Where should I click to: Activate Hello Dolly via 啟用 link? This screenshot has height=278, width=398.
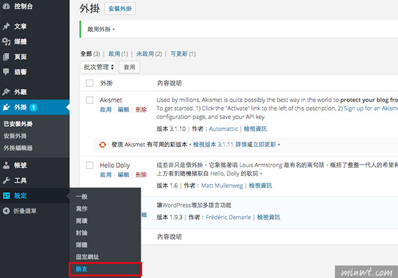106,175
